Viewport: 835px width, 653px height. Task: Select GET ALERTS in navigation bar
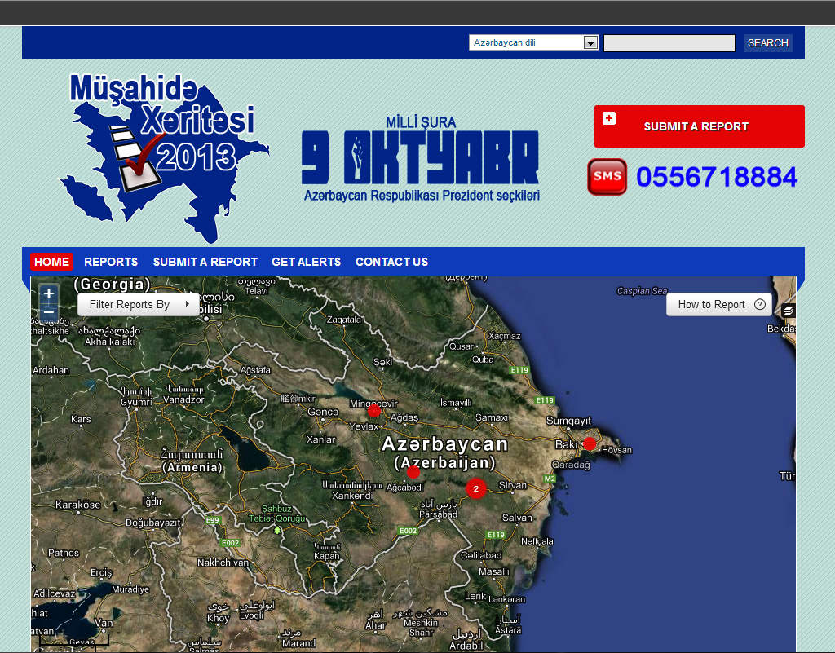coord(306,262)
